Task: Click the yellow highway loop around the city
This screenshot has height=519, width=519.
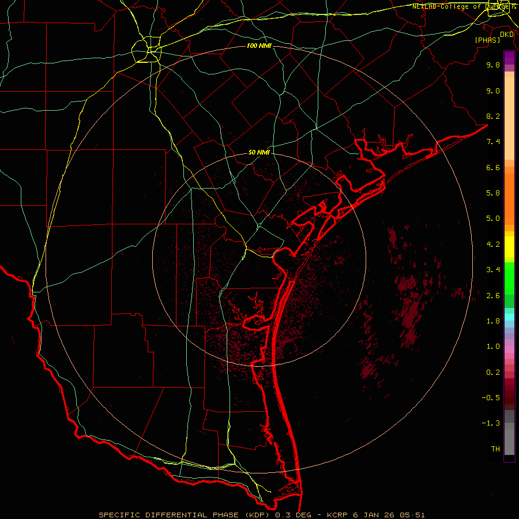Action: [x=146, y=49]
